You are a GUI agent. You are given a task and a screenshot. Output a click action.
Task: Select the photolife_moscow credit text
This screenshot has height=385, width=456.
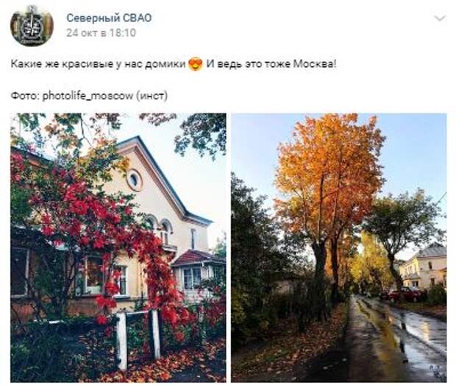point(88,96)
